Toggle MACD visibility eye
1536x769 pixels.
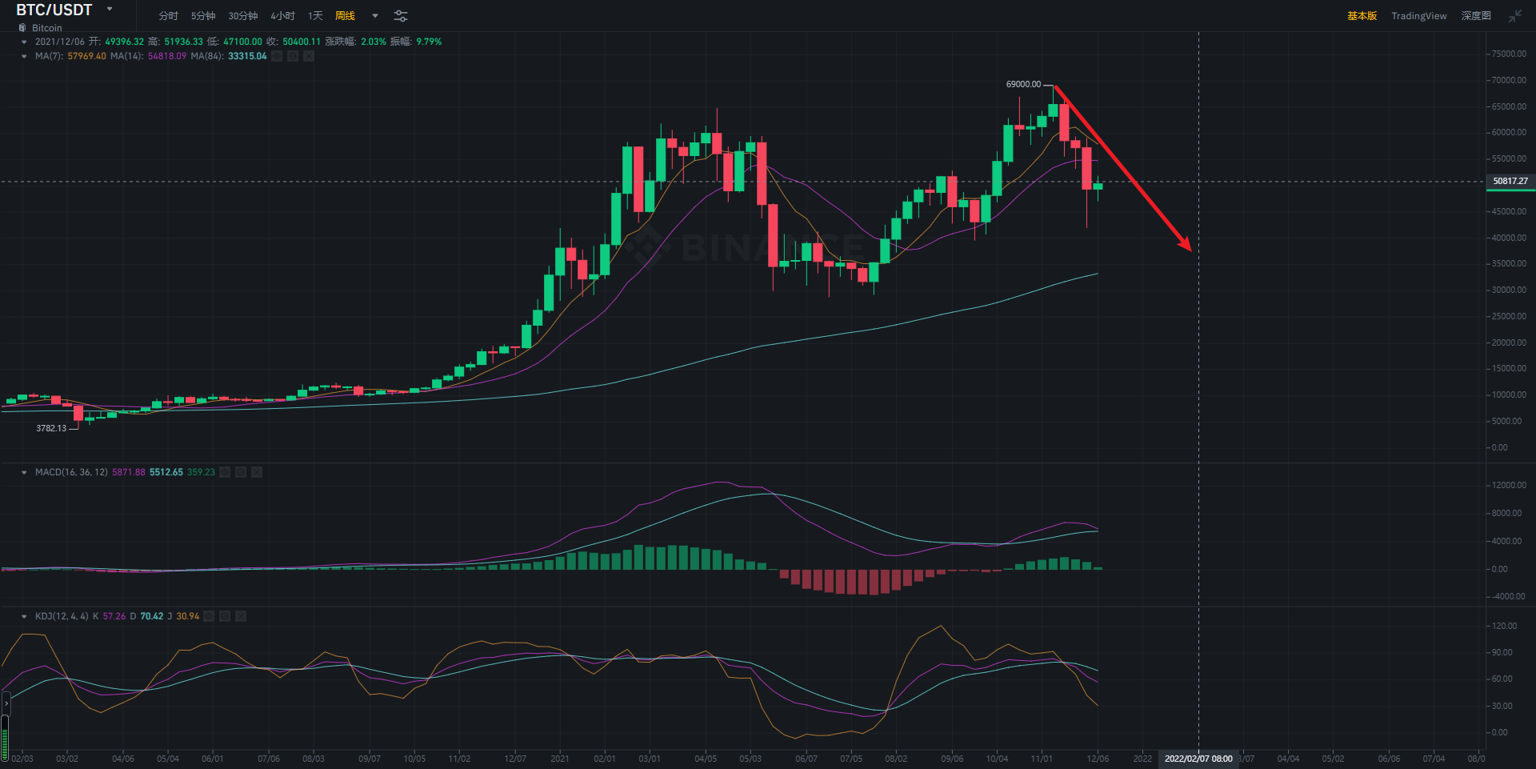pyautogui.click(x=225, y=472)
